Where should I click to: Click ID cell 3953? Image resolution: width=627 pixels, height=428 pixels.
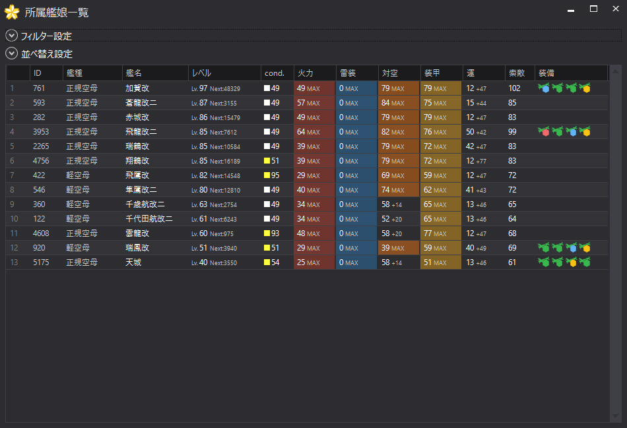point(41,131)
